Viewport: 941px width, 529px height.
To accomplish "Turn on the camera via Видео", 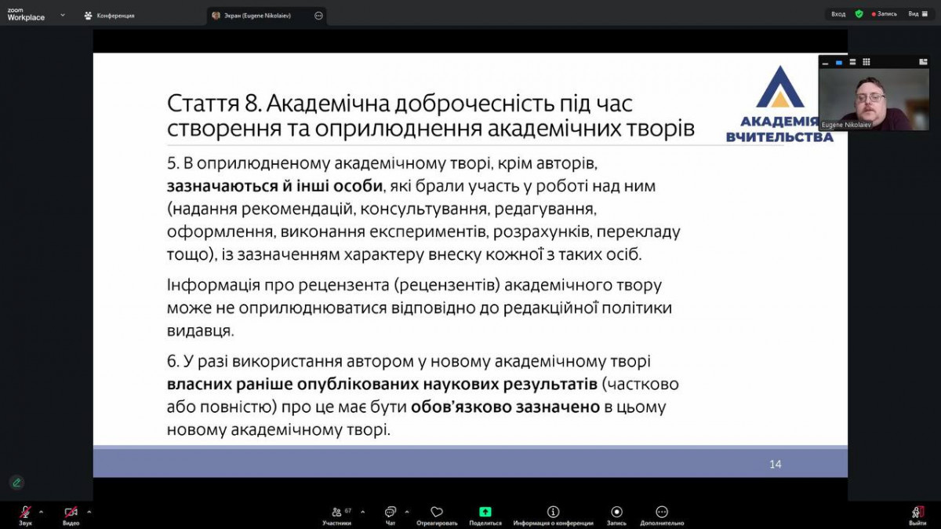I will click(71, 514).
